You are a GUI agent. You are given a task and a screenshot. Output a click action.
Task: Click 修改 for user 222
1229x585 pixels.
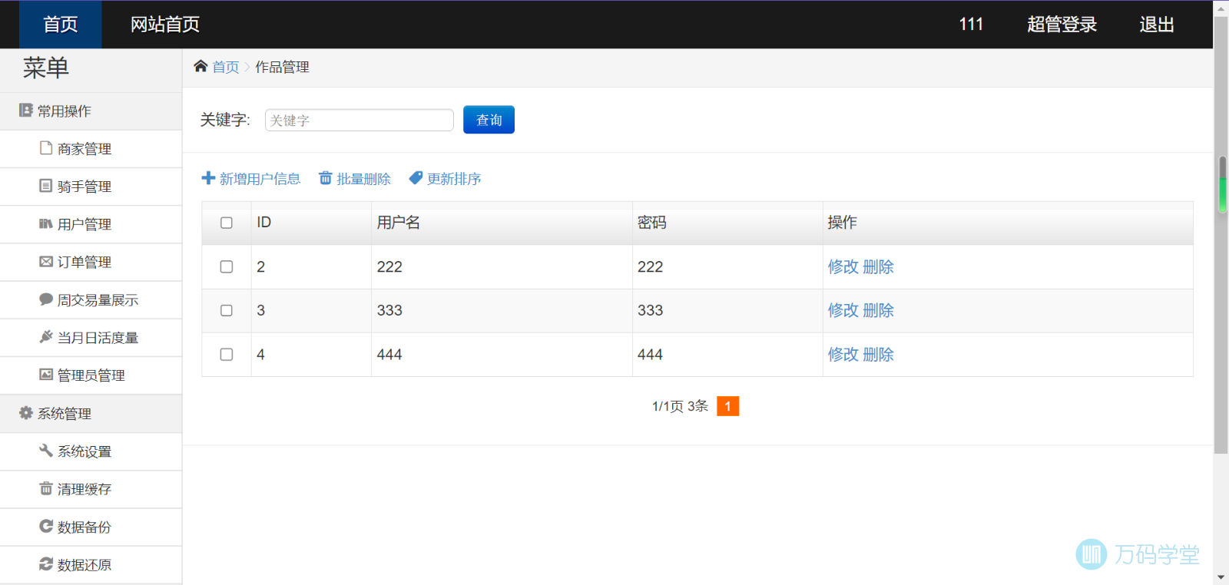click(x=843, y=266)
